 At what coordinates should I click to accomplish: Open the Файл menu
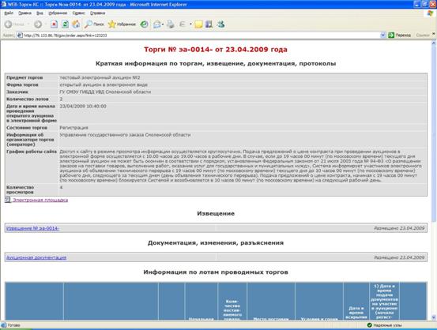click(9, 13)
